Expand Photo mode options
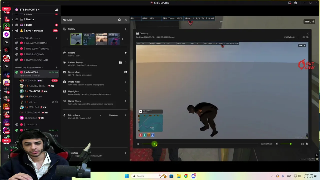The image size is (320, 180). click(x=126, y=82)
